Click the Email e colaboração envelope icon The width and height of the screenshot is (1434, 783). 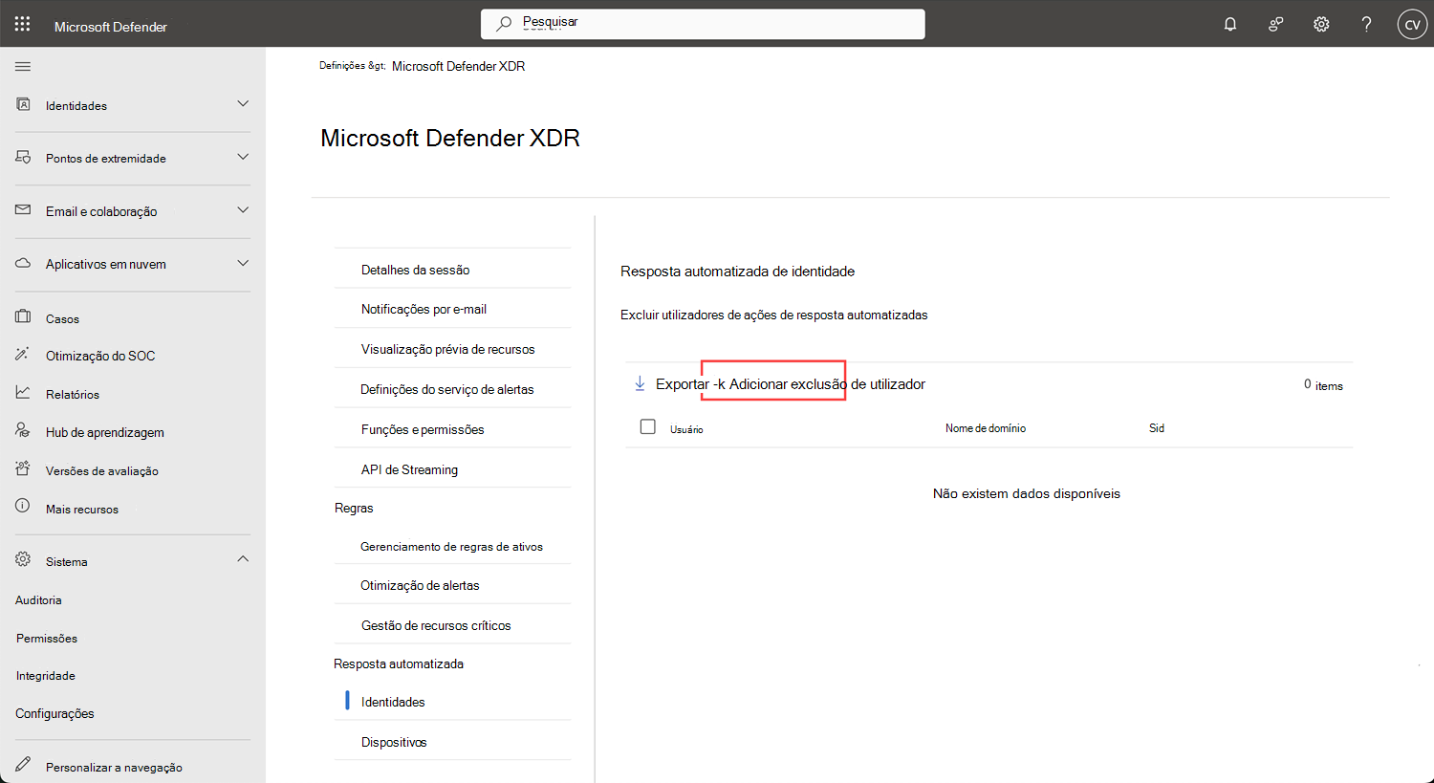[23, 209]
